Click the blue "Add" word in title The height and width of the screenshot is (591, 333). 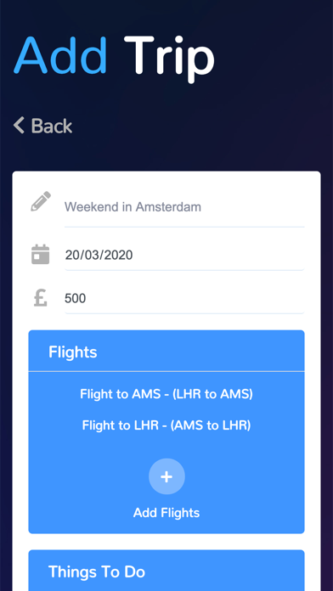60,54
